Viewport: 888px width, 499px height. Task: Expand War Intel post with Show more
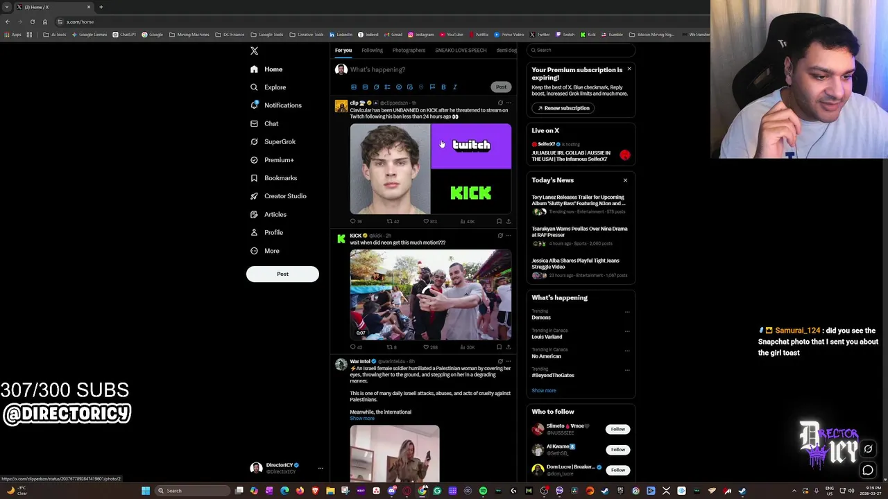point(362,419)
